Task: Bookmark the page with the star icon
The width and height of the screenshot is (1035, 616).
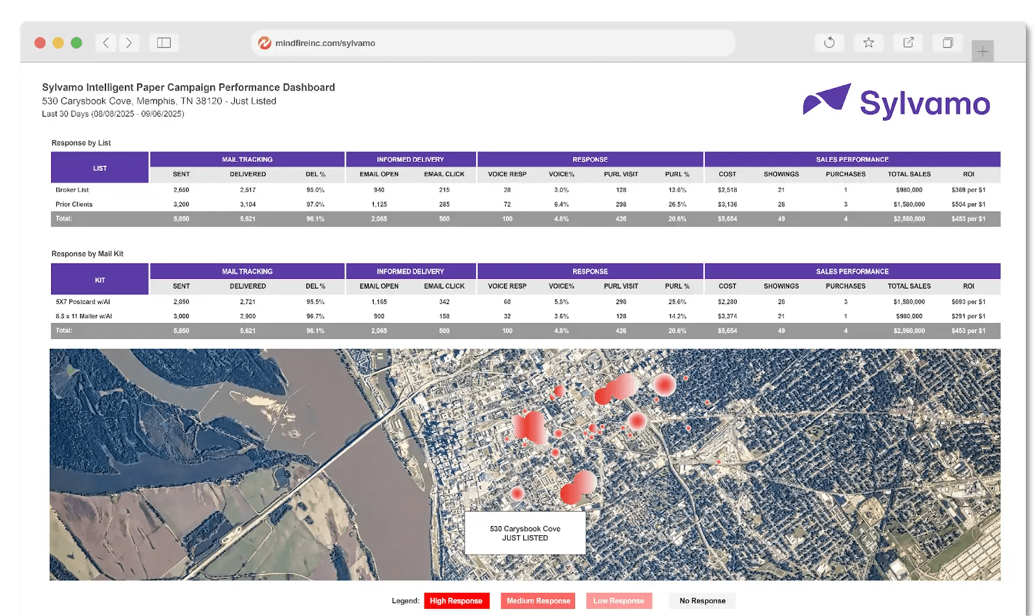Action: (868, 43)
